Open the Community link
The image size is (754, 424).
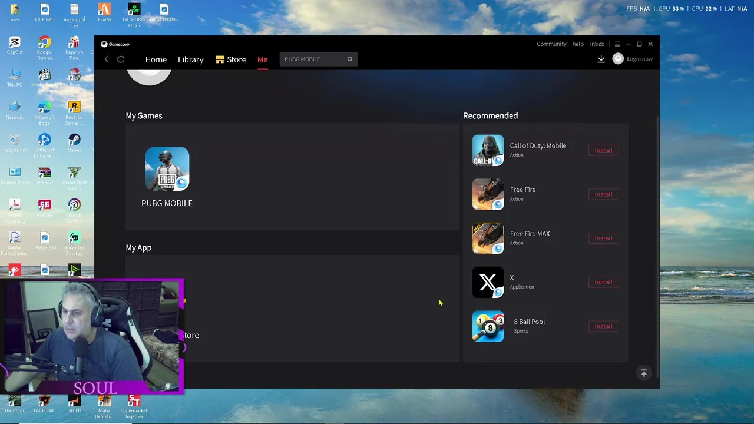click(551, 44)
